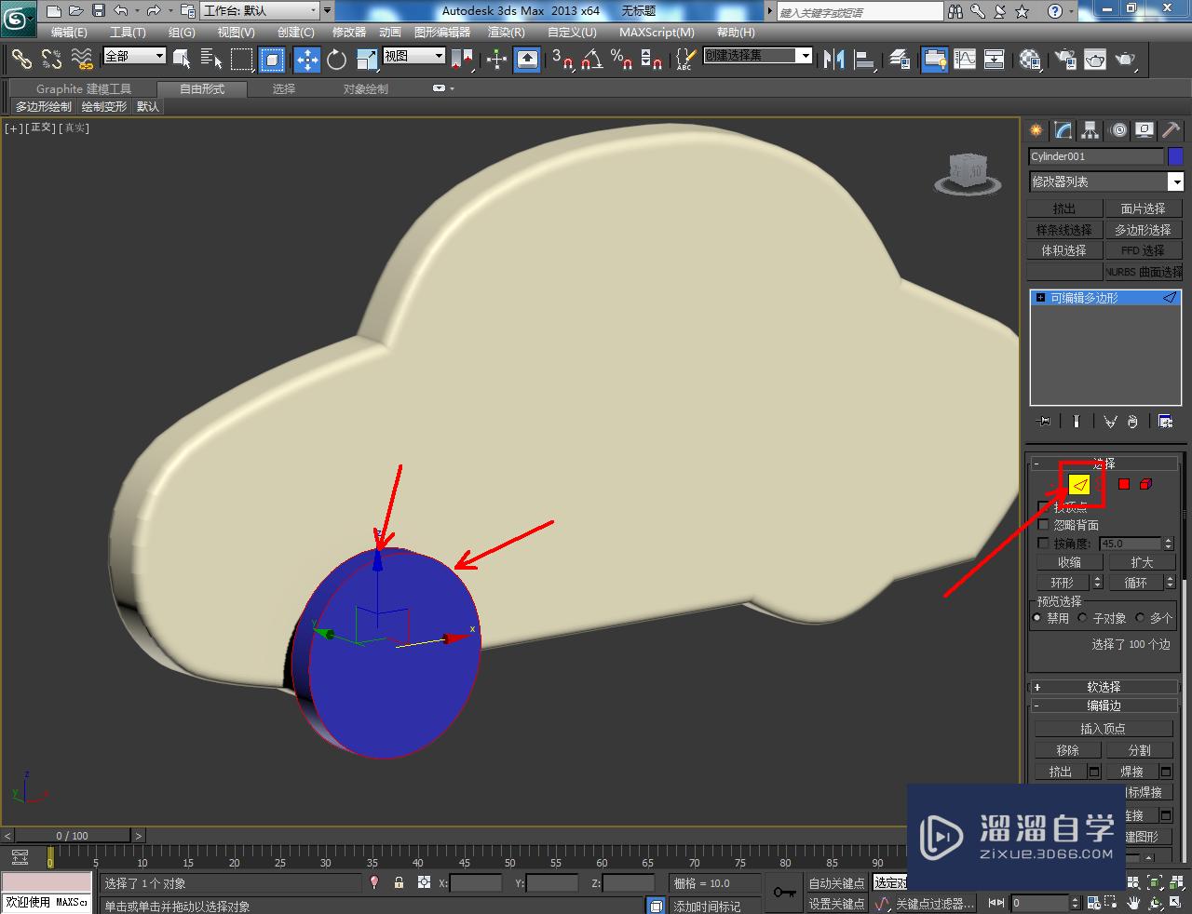Collapse the 选择 rollout
Screen dimensions: 1192x914
click(x=1104, y=463)
